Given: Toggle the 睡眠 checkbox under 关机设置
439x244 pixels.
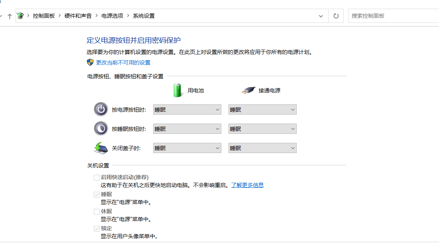Looking at the screenshot, I should click(x=97, y=194).
